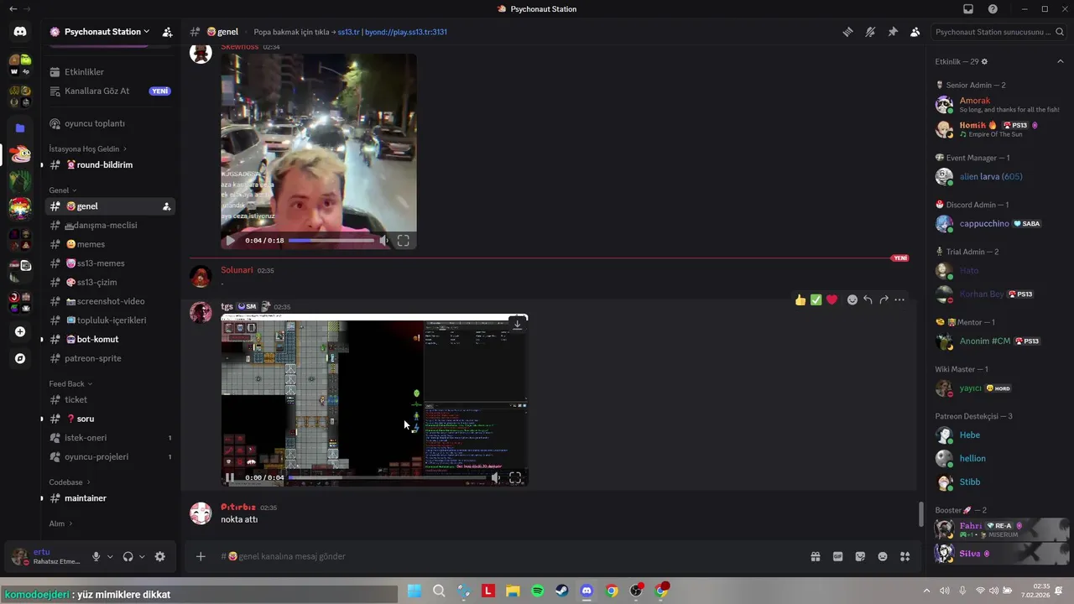Open the ticket channel
This screenshot has width=1074, height=604.
point(109,399)
